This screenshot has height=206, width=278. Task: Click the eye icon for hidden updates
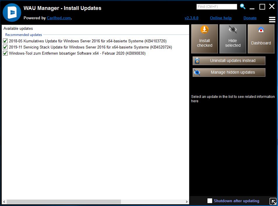coord(197,72)
